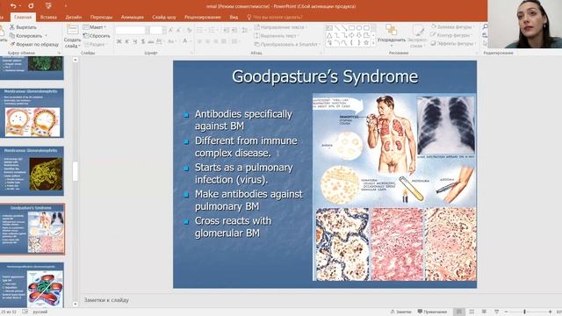Select the text box shape in shapes gallery

329,27
